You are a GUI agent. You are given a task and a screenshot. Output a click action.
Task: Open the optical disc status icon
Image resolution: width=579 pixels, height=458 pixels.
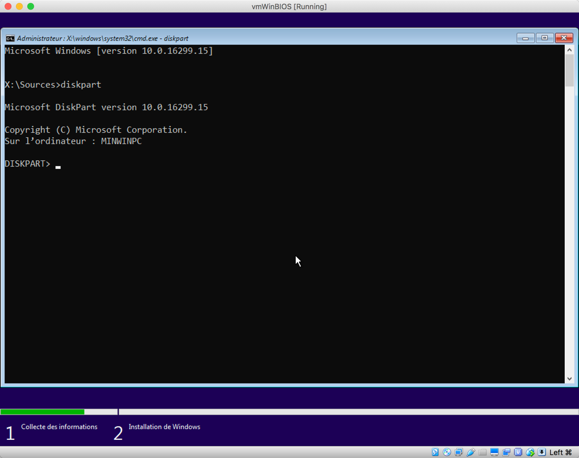447,452
